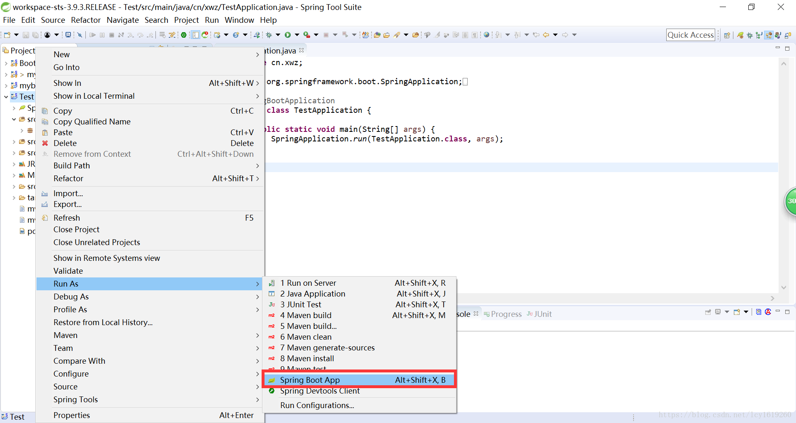Close the TestApplication.java editor tab
Viewport: 796px width, 423px height.
[x=301, y=50]
